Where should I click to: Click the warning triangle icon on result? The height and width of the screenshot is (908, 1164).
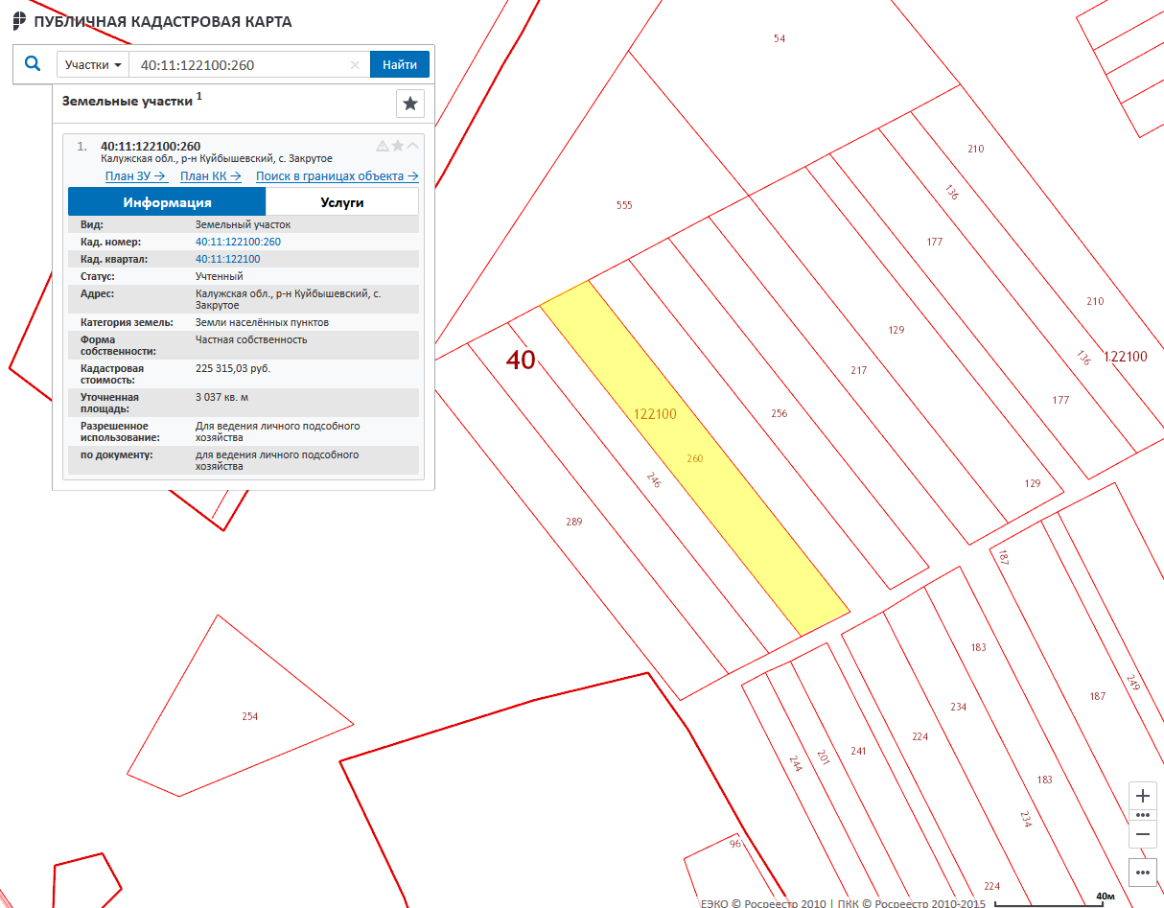coord(383,146)
